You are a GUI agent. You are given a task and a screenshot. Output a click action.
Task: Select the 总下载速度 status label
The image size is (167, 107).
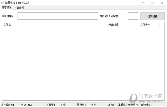tap(7, 105)
